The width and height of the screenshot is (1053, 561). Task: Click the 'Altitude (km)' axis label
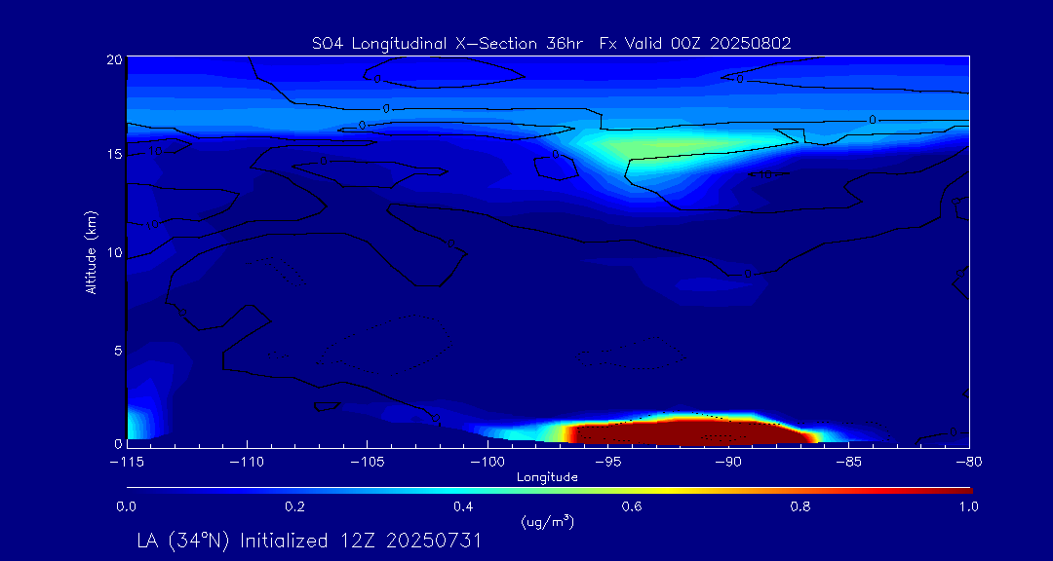[x=91, y=250]
